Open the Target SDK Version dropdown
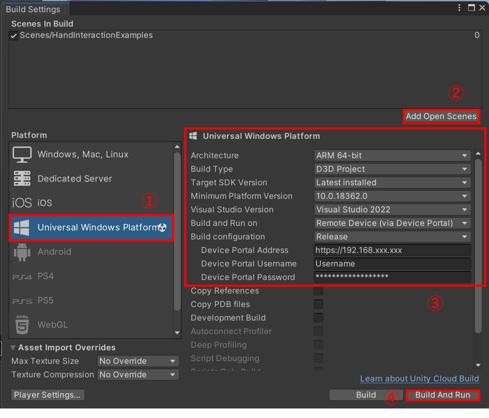489x418 pixels. [392, 182]
